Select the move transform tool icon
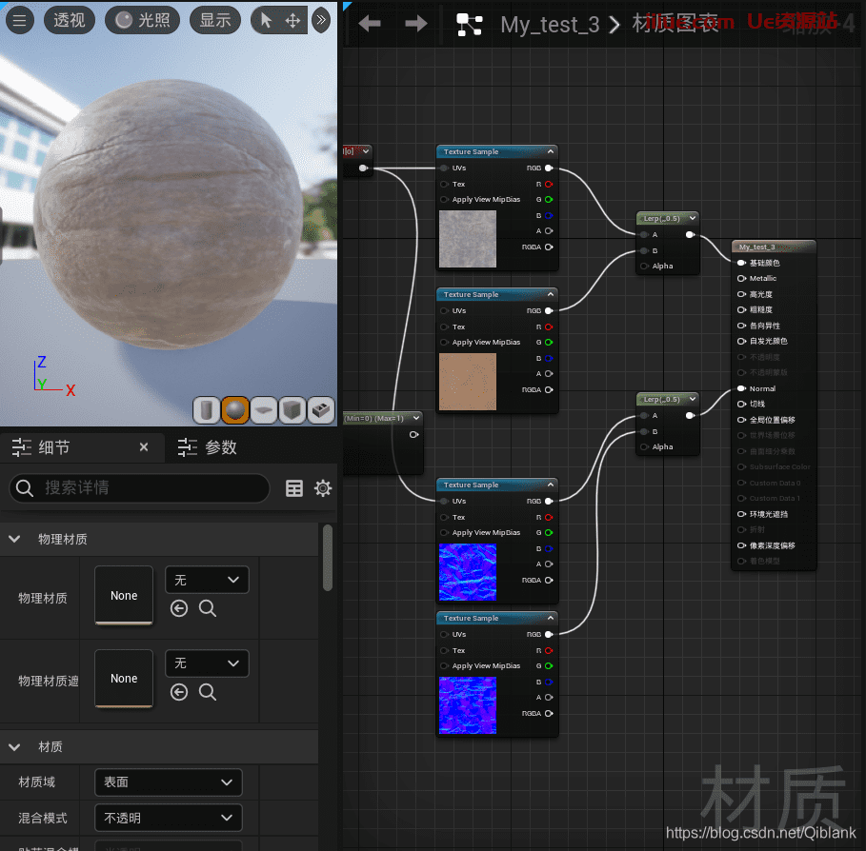 pyautogui.click(x=294, y=19)
